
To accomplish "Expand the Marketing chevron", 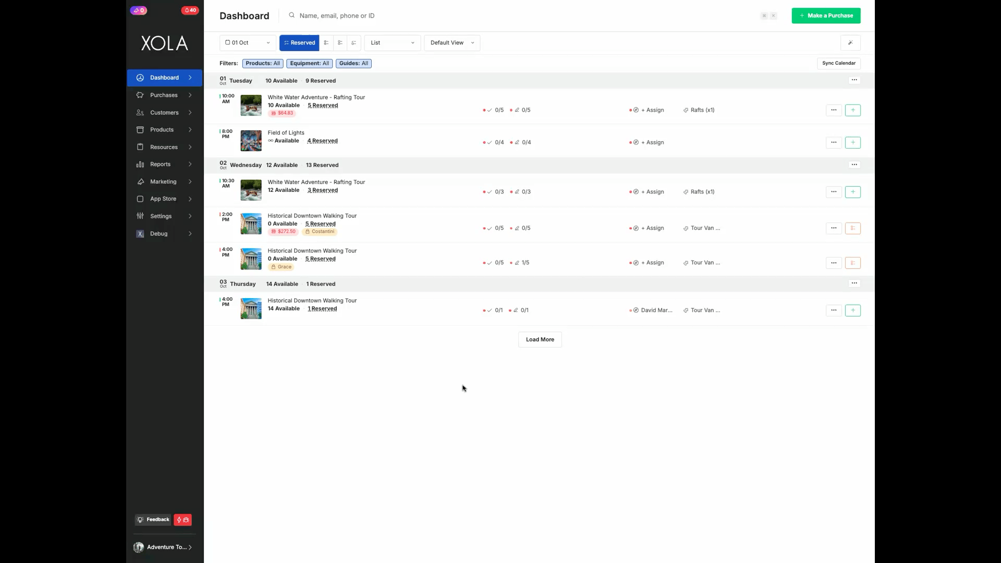I will coord(190,181).
